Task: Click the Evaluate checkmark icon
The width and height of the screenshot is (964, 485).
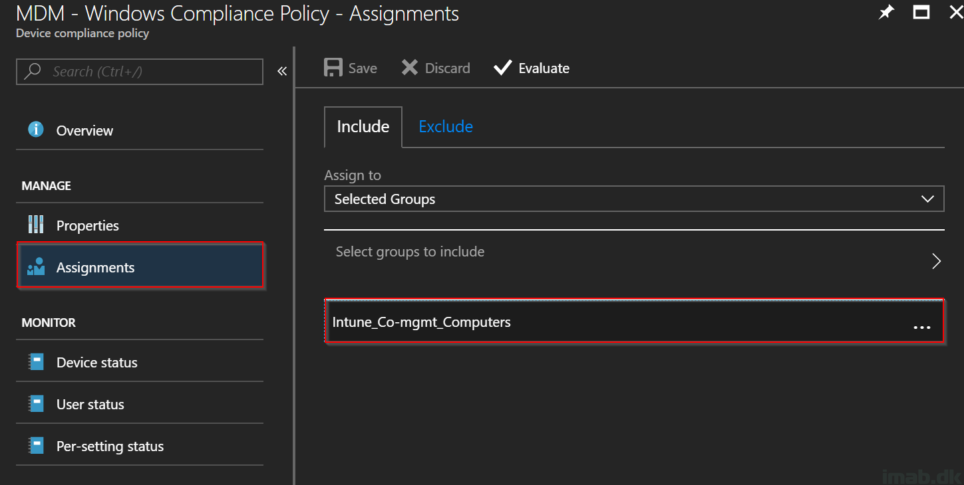Action: 503,68
